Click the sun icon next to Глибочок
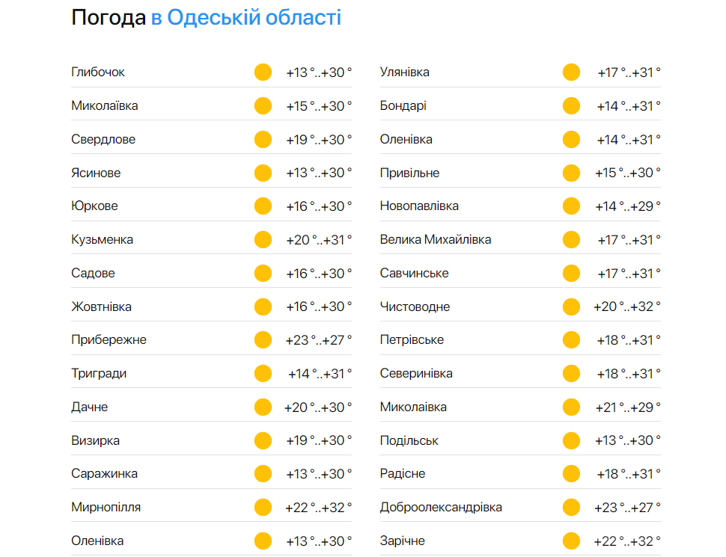This screenshot has height=557, width=726. [263, 72]
